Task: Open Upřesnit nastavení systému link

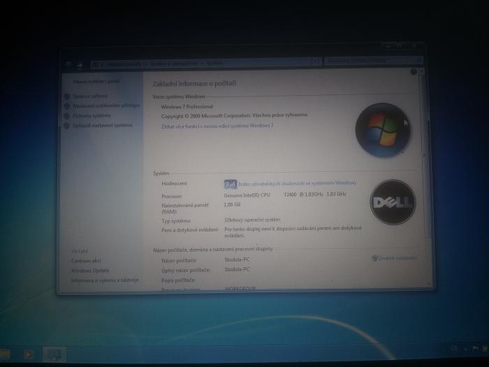Action: pyautogui.click(x=102, y=125)
